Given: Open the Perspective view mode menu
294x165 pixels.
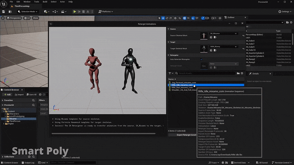Looking at the screenshot, I should (x=14, y=18).
